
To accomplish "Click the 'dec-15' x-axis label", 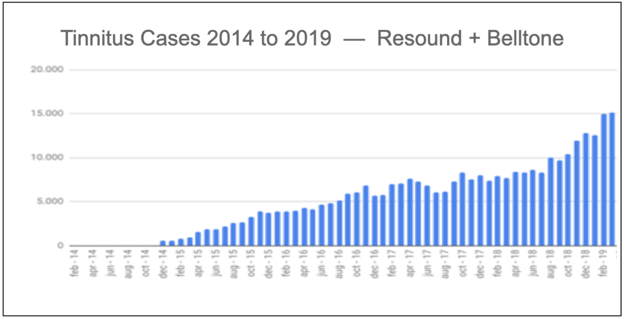I will click(x=269, y=263).
